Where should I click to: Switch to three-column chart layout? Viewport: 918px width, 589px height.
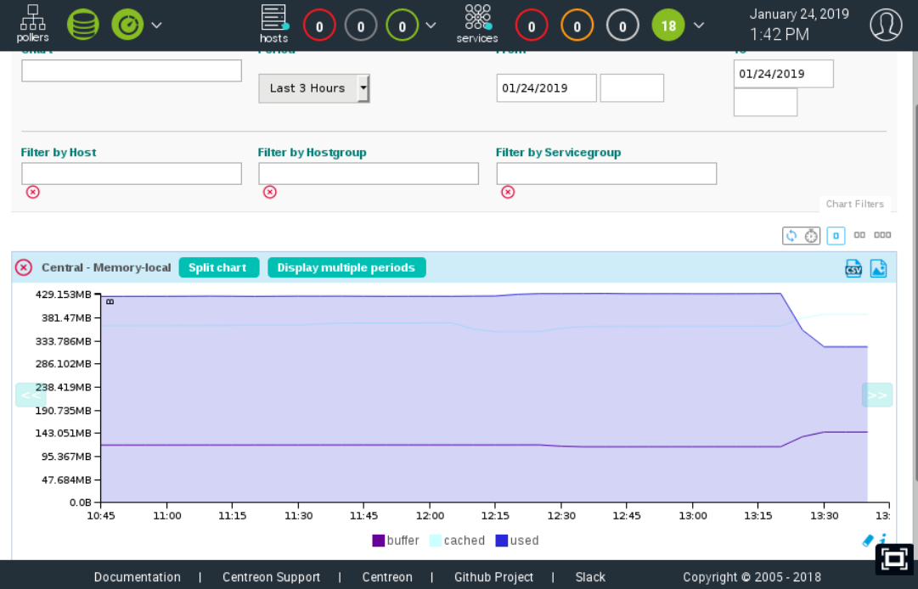click(882, 235)
